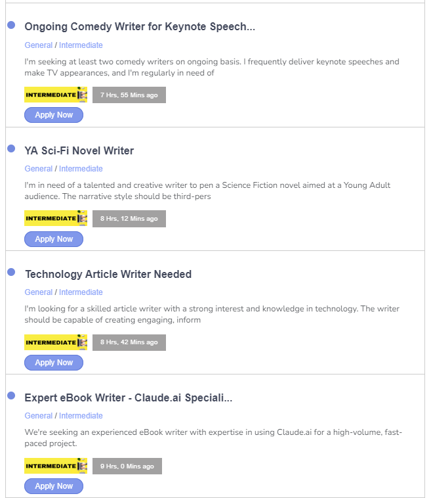Open Expert eBook Writer Claude.ai listing title
Image resolution: width=431 pixels, height=498 pixels.
pyautogui.click(x=129, y=397)
